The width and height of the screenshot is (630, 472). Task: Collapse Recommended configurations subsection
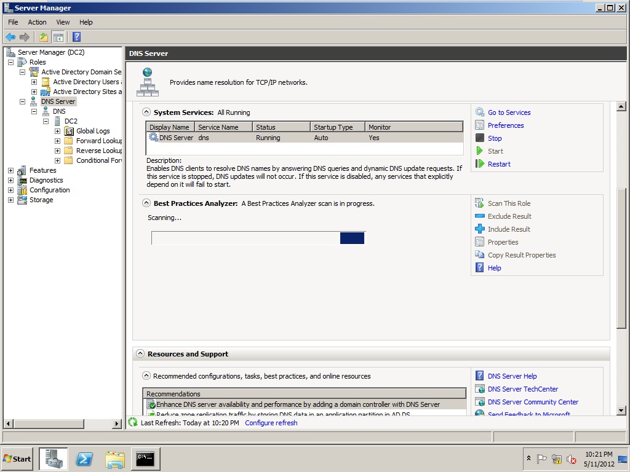146,376
